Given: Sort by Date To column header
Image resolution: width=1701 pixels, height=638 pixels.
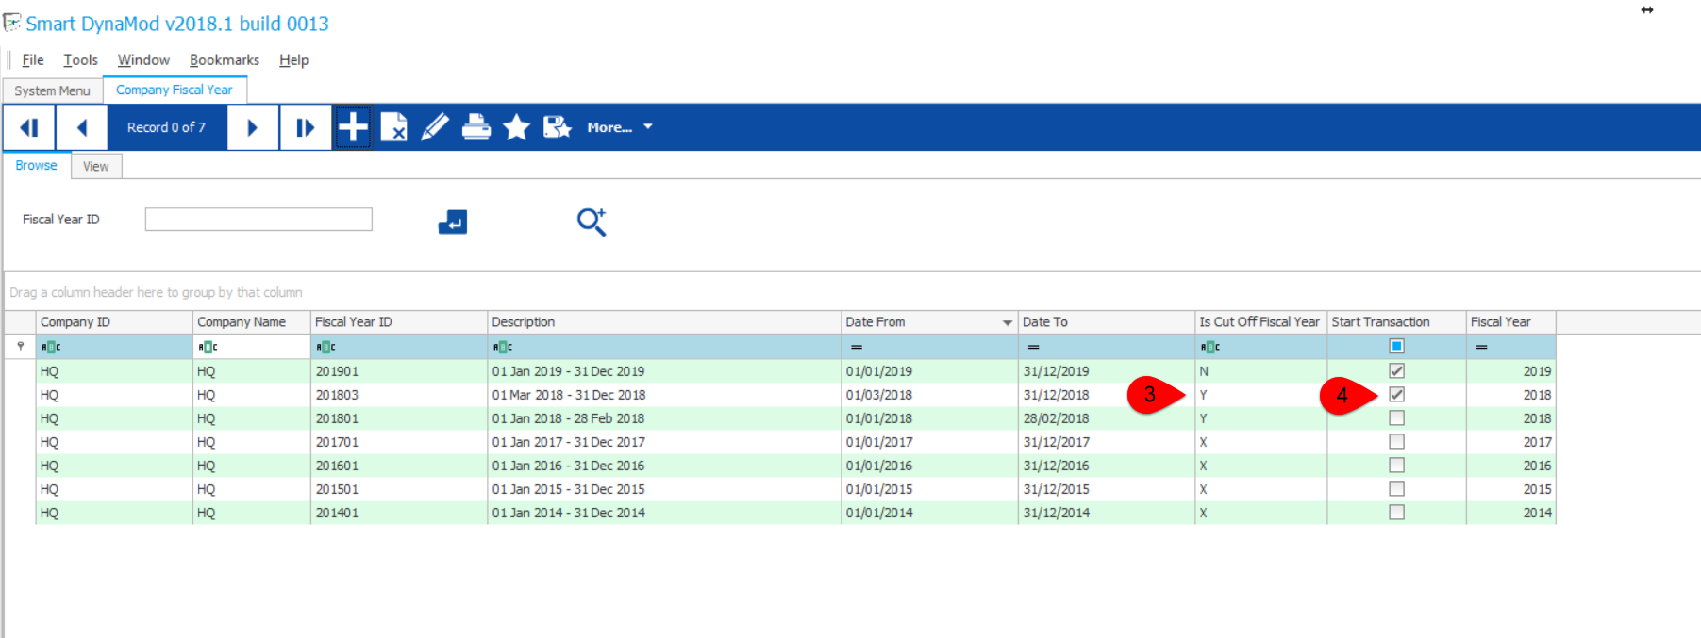Looking at the screenshot, I should click(x=1107, y=322).
